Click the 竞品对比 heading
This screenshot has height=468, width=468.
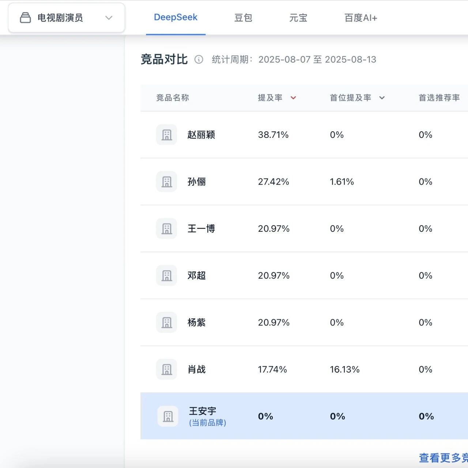click(164, 59)
